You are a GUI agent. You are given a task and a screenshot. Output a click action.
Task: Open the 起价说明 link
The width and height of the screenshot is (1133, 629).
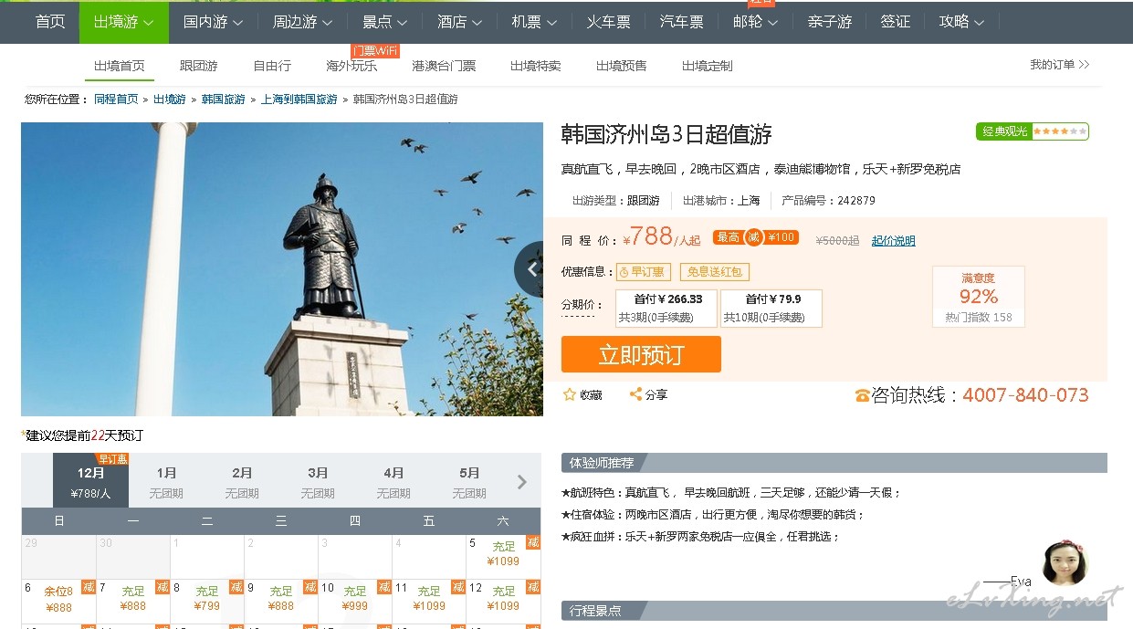[894, 241]
